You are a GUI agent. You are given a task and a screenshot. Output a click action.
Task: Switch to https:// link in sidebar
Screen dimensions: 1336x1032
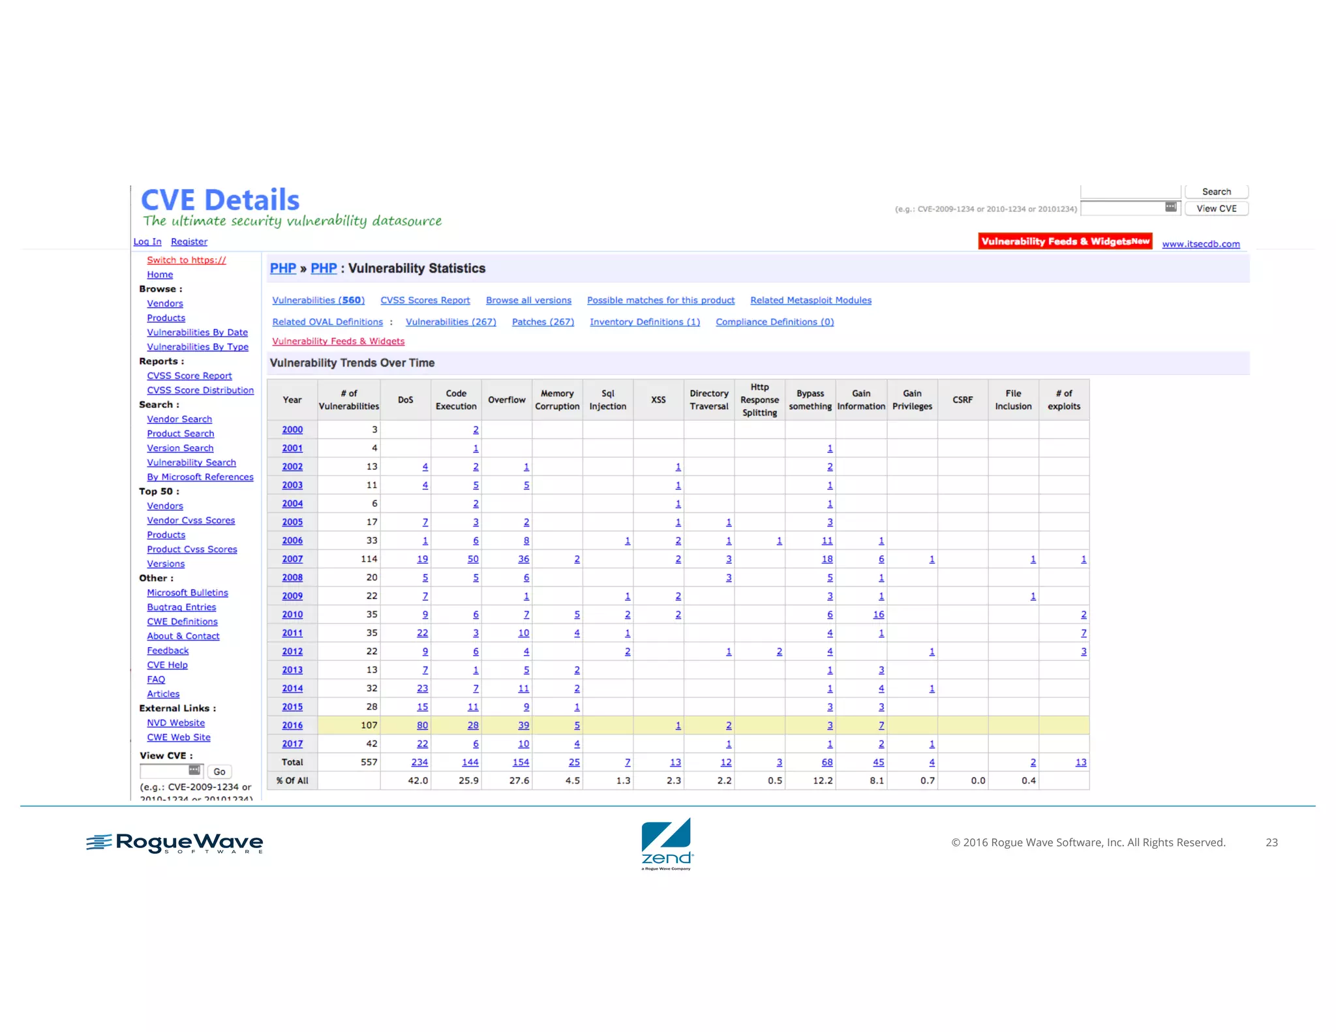[x=187, y=260]
